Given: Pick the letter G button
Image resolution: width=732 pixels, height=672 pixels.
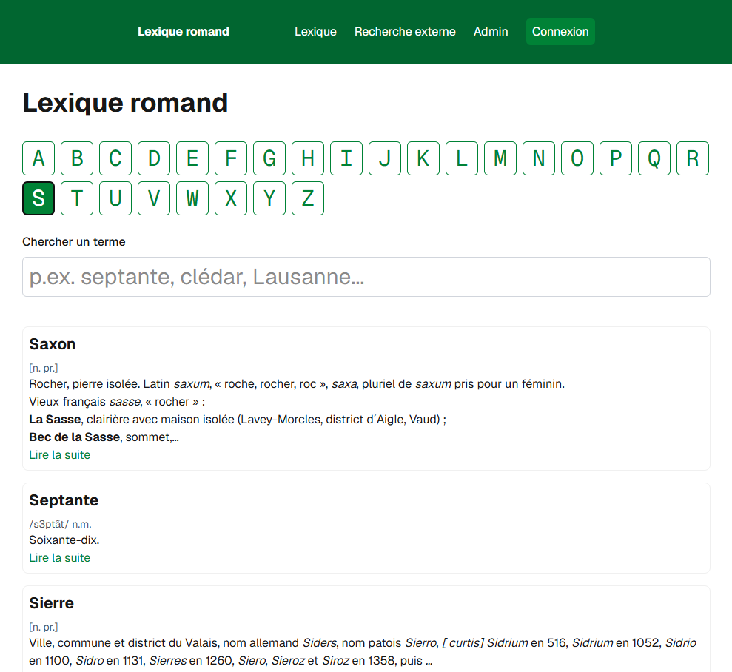Looking at the screenshot, I should tap(269, 158).
